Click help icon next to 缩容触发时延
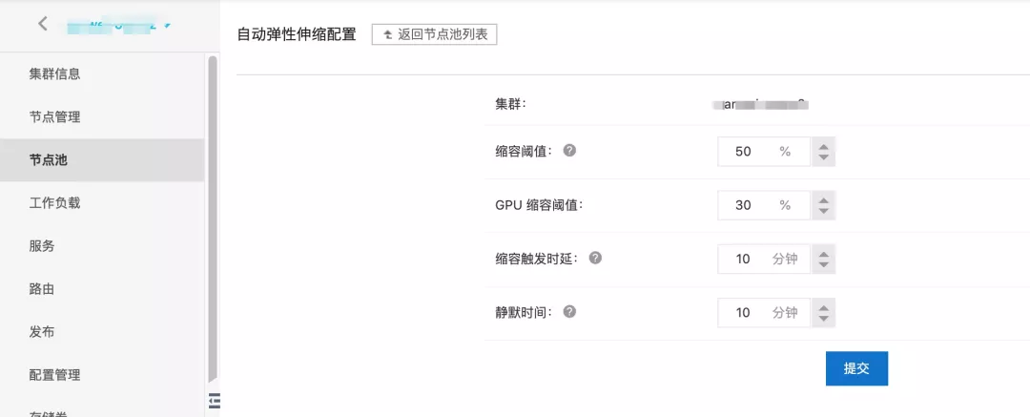This screenshot has height=417, width=1030. click(x=595, y=258)
